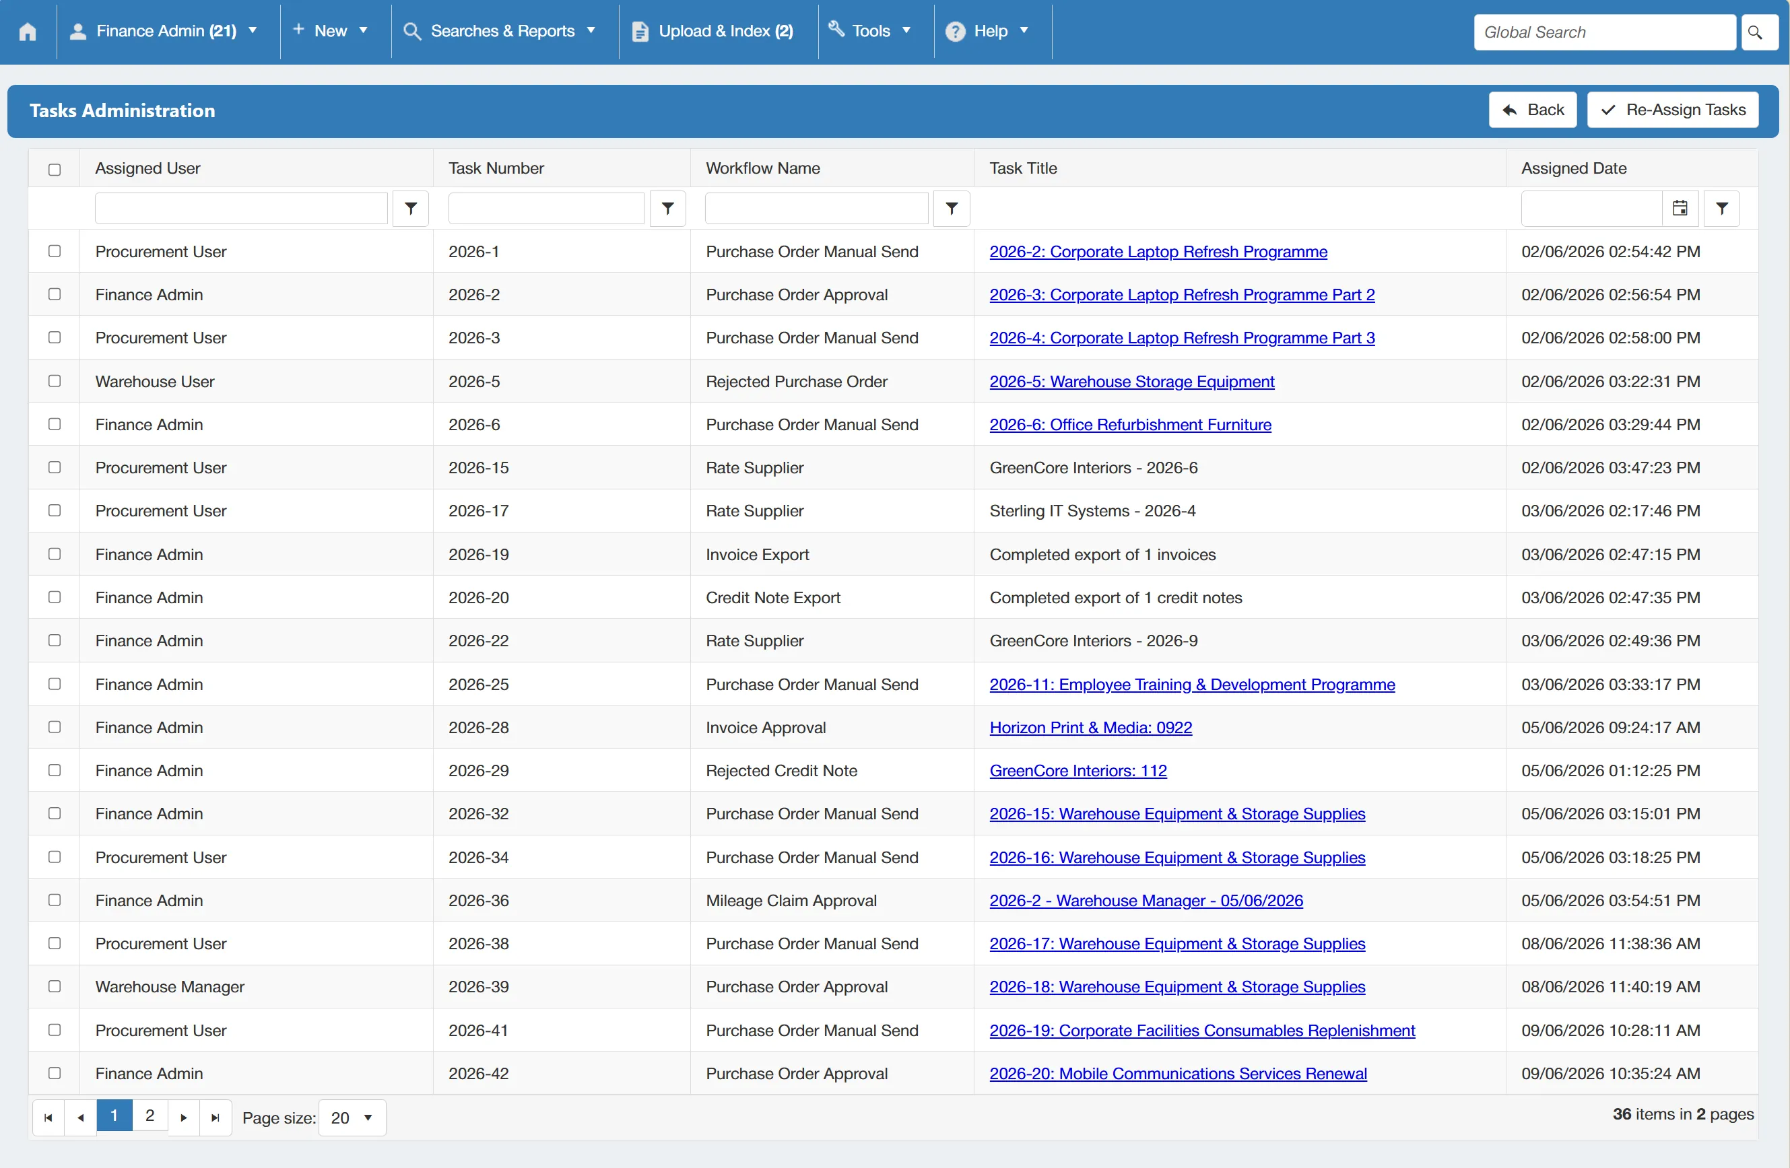Tick the select-all checkbox in the header
This screenshot has width=1790, height=1168.
click(54, 169)
